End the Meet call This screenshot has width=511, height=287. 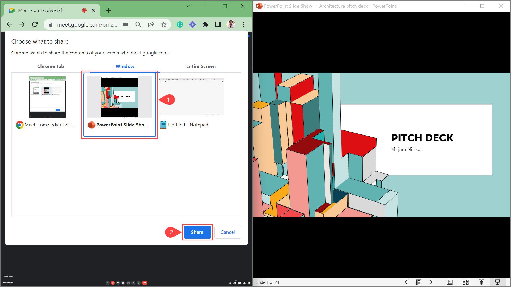pos(144,283)
